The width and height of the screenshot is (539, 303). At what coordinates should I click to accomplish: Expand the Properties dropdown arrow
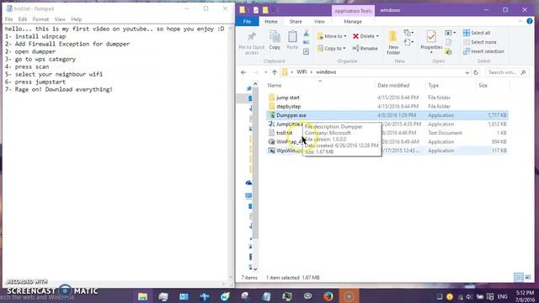point(431,52)
